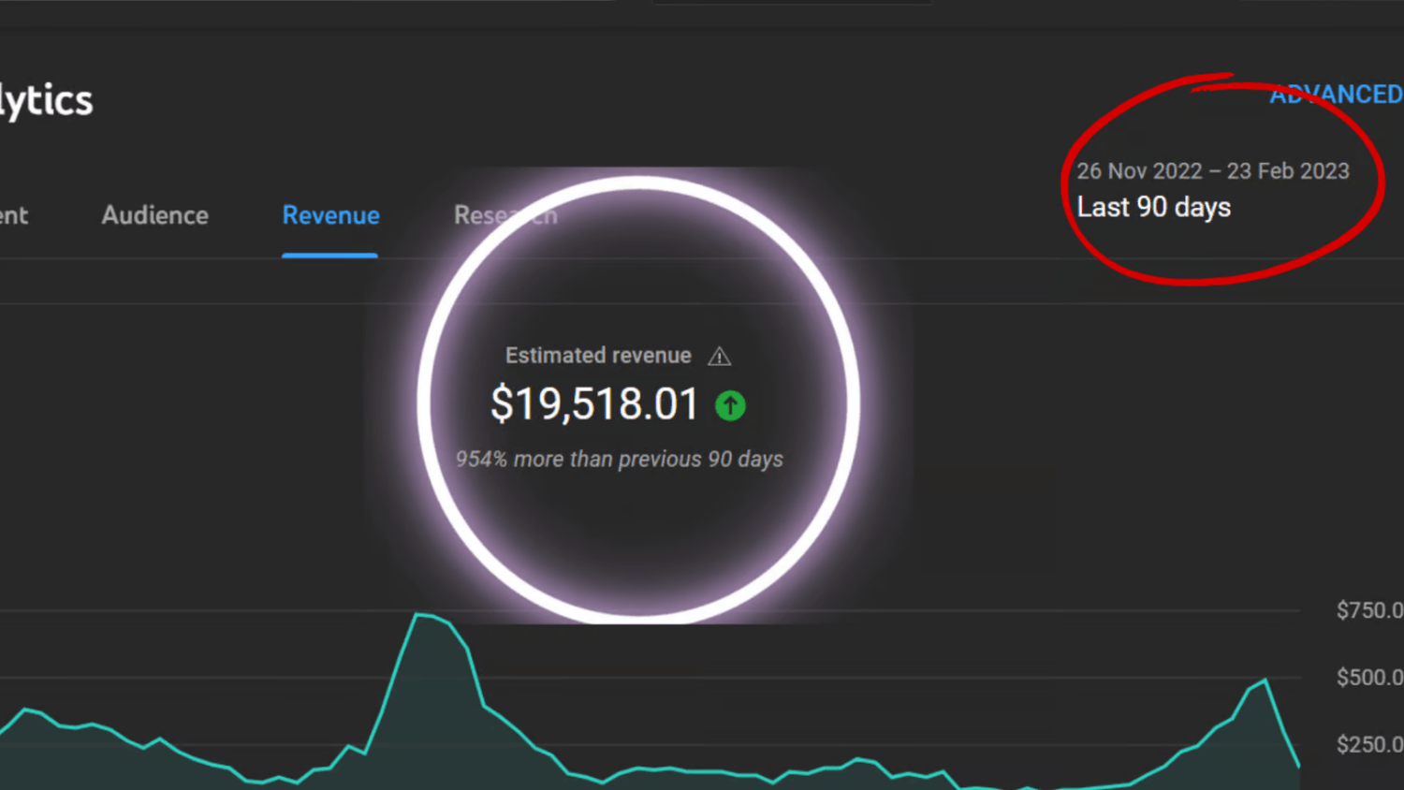Click the 954% more than previous text
Viewport: 1404px width, 790px height.
click(x=619, y=460)
